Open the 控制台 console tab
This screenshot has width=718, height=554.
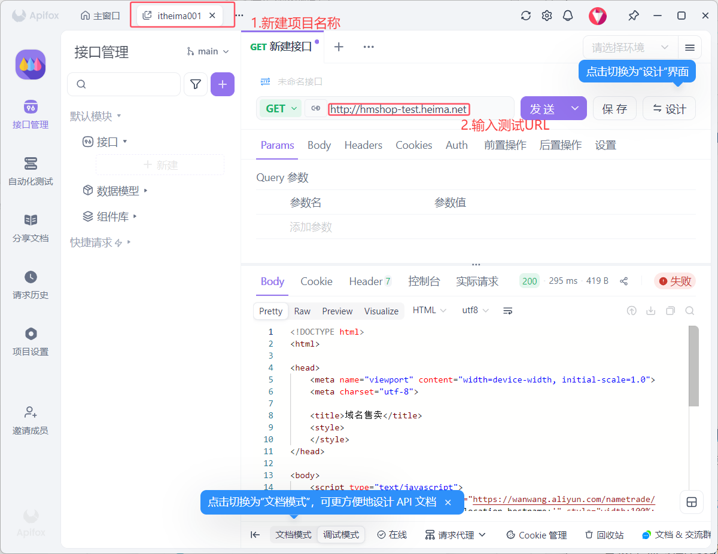click(x=424, y=281)
